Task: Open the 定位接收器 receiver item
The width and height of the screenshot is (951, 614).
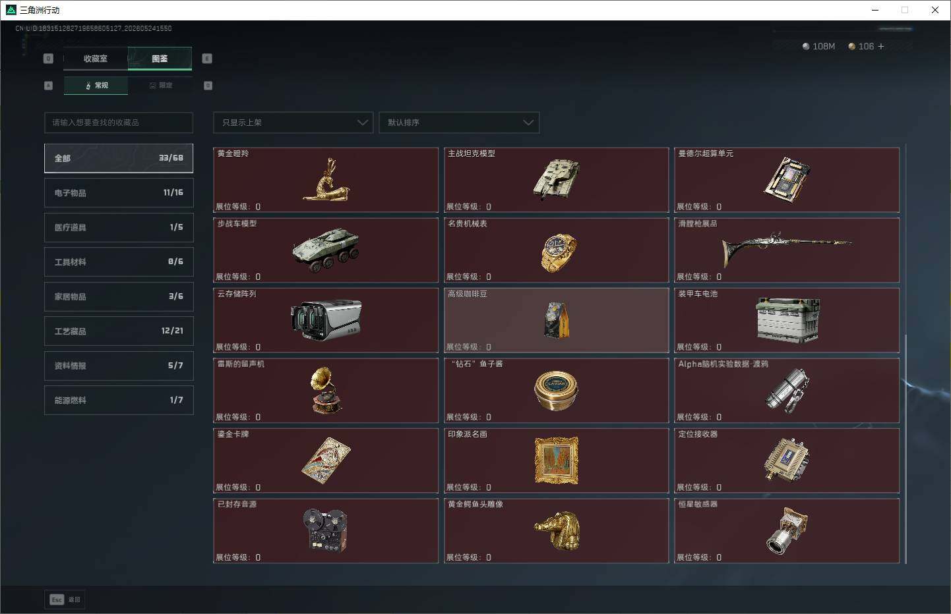Action: pyautogui.click(x=787, y=460)
